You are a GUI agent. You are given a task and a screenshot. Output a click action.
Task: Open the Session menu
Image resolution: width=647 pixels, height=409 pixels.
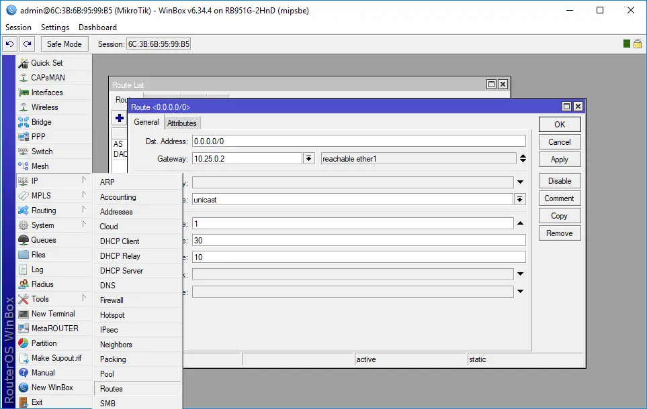[x=18, y=27]
